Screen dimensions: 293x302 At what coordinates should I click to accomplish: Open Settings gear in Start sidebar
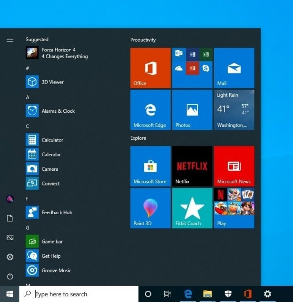click(10, 257)
